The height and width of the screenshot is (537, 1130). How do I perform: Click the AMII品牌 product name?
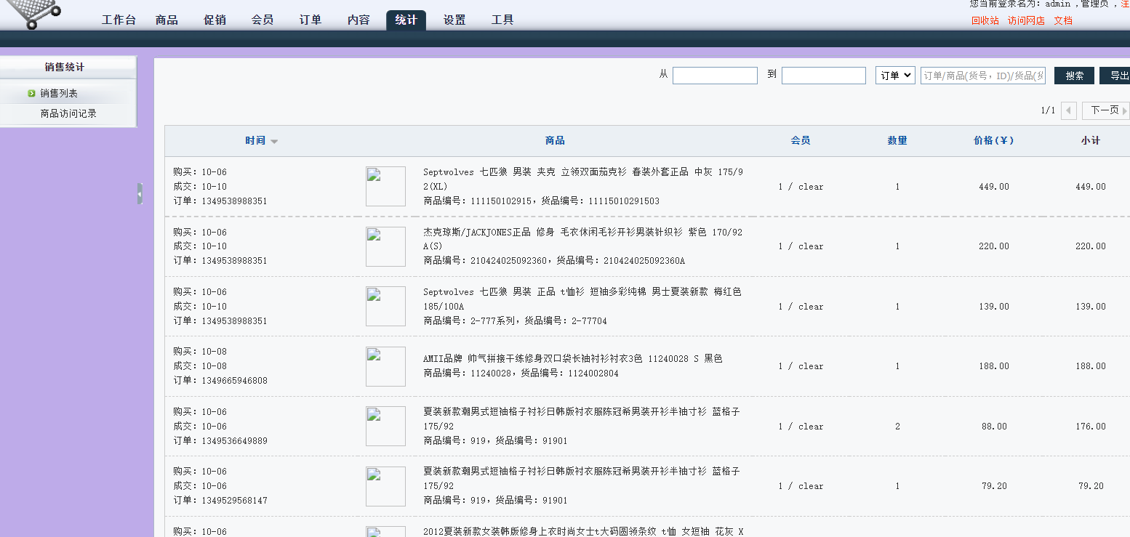tap(573, 359)
